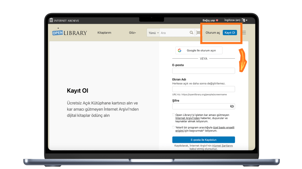Expand the İngilizce (en) language selector

pyautogui.click(x=232, y=20)
